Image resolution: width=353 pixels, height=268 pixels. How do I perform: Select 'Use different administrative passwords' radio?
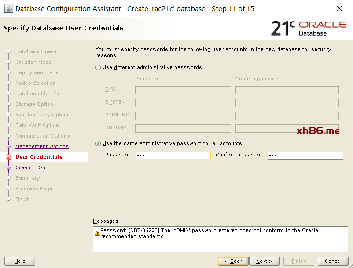click(x=98, y=68)
